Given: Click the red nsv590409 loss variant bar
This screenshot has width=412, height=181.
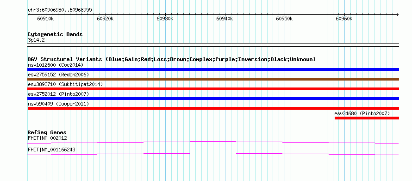Looking at the screenshot, I should [x=213, y=108].
